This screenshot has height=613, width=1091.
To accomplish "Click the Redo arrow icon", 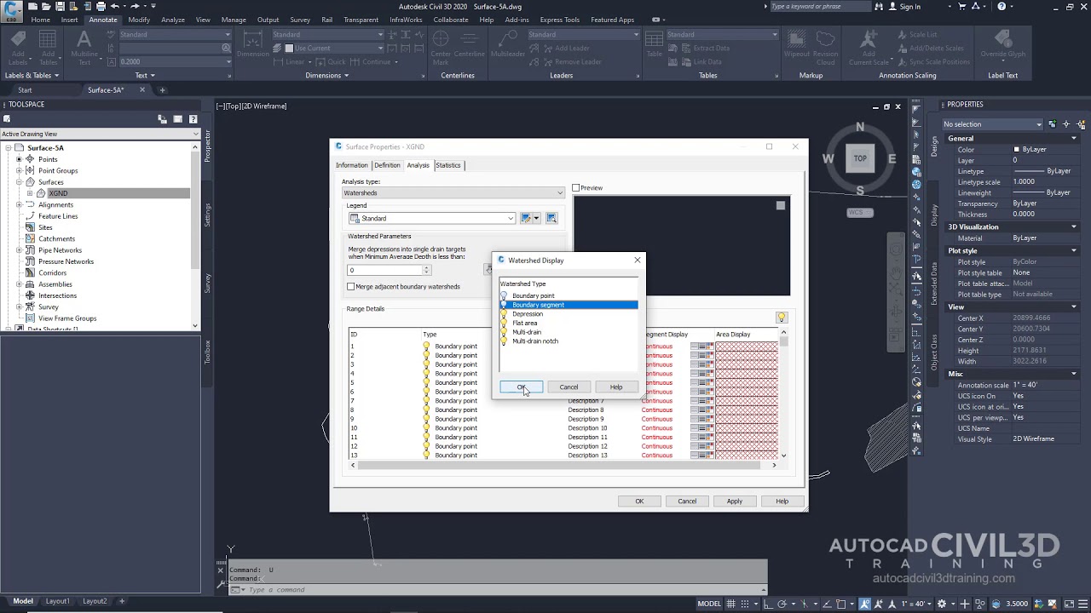I will [135, 7].
